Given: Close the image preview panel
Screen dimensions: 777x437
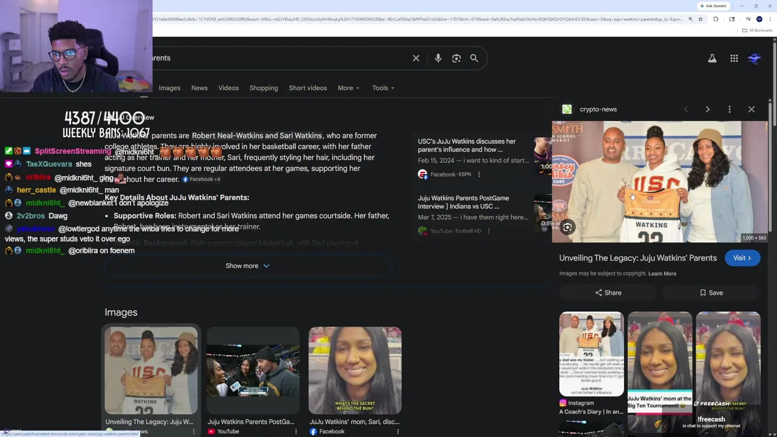Looking at the screenshot, I should tap(752, 109).
